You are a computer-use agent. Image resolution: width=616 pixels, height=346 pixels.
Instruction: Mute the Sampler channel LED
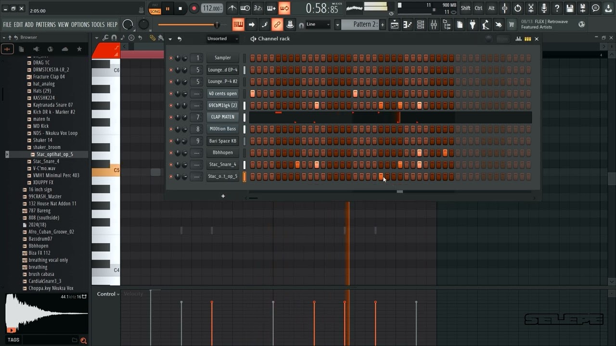pyautogui.click(x=170, y=58)
